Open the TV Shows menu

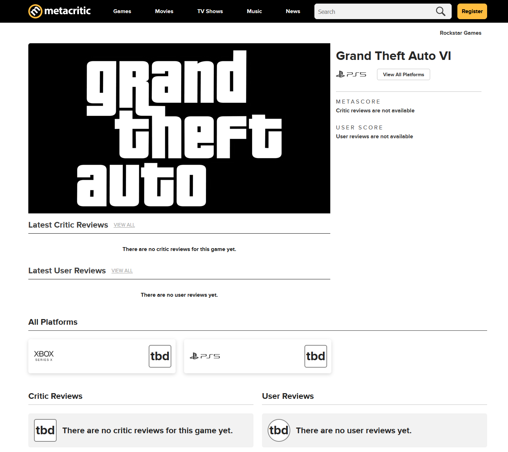click(x=210, y=11)
